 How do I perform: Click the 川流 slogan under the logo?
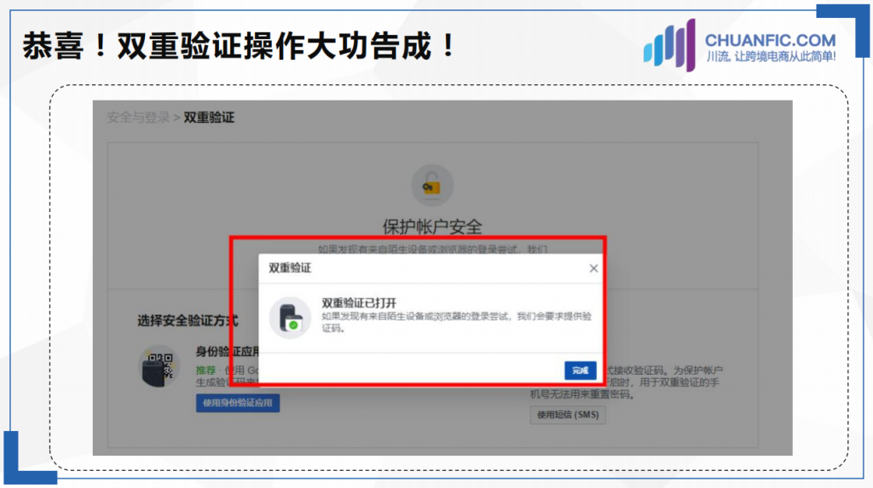[771, 56]
